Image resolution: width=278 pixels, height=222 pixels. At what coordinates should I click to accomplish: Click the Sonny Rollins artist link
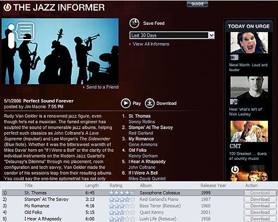click(142, 122)
